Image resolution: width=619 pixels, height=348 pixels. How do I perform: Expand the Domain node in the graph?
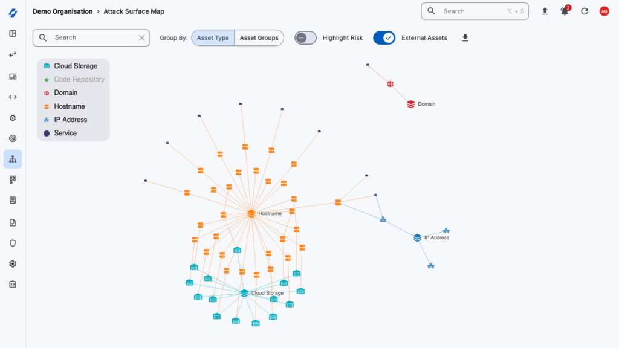(410, 103)
